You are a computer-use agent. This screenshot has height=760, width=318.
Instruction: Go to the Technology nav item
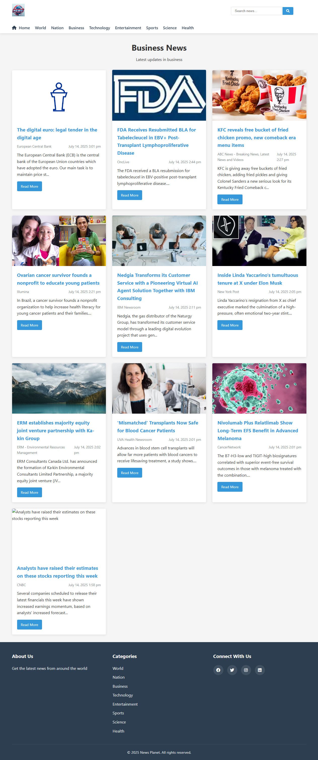coord(100,28)
